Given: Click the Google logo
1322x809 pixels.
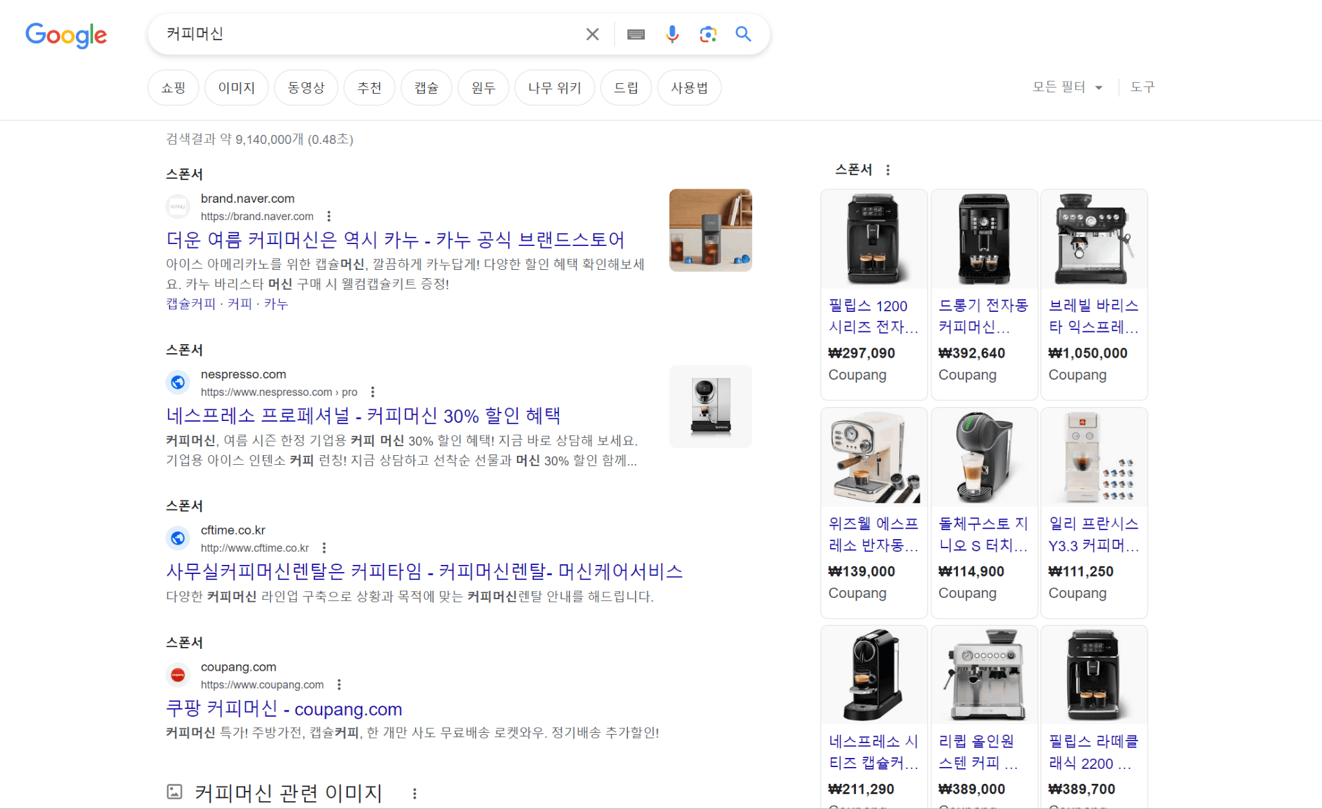Looking at the screenshot, I should (66, 35).
